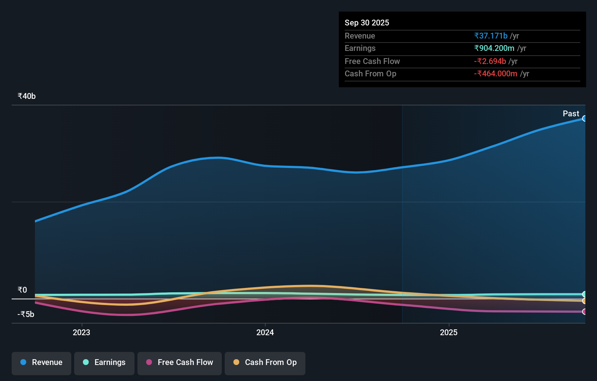
Task: Click the teal Earnings legend dot
Action: coord(86,362)
